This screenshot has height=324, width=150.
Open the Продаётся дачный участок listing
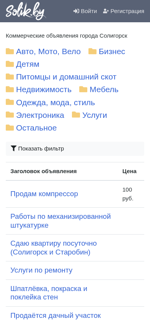[56, 316]
